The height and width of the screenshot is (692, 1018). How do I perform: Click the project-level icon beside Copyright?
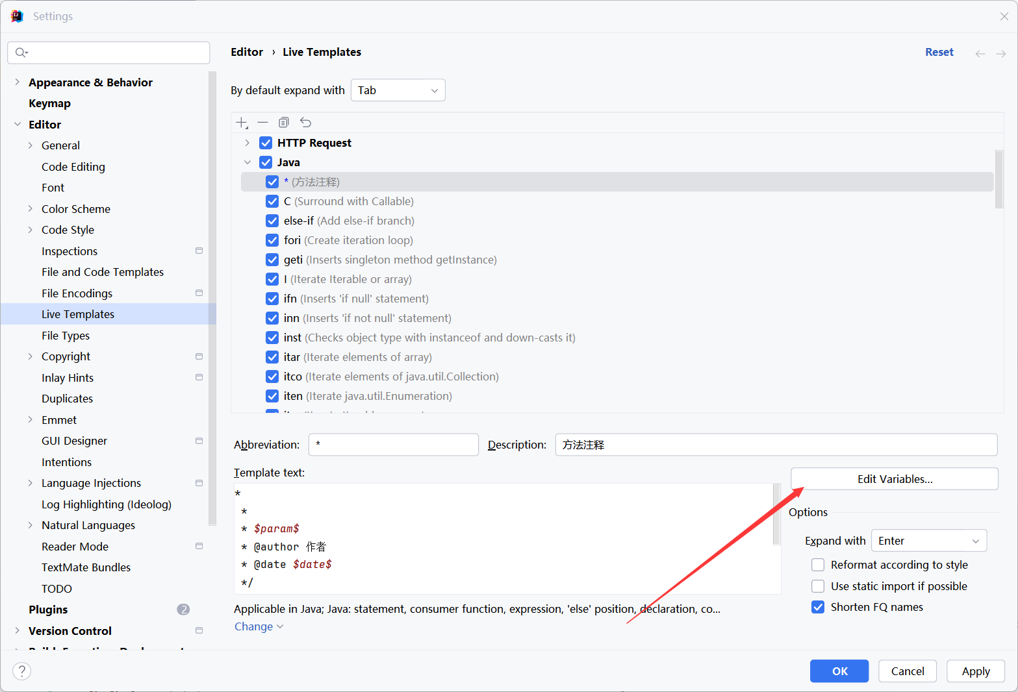pos(199,356)
